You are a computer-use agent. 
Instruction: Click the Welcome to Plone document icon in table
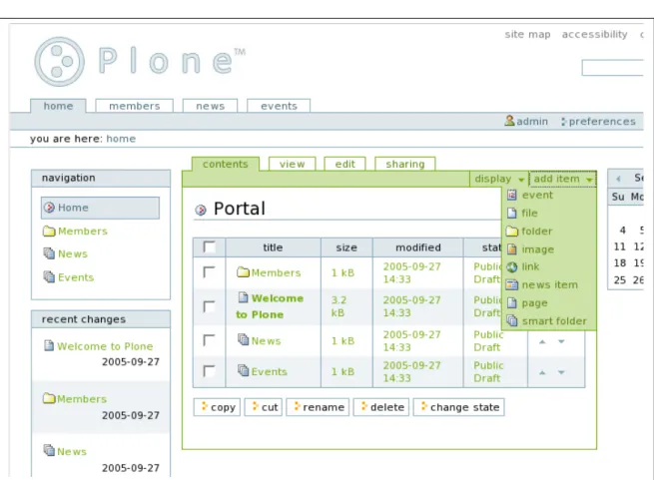(x=243, y=297)
